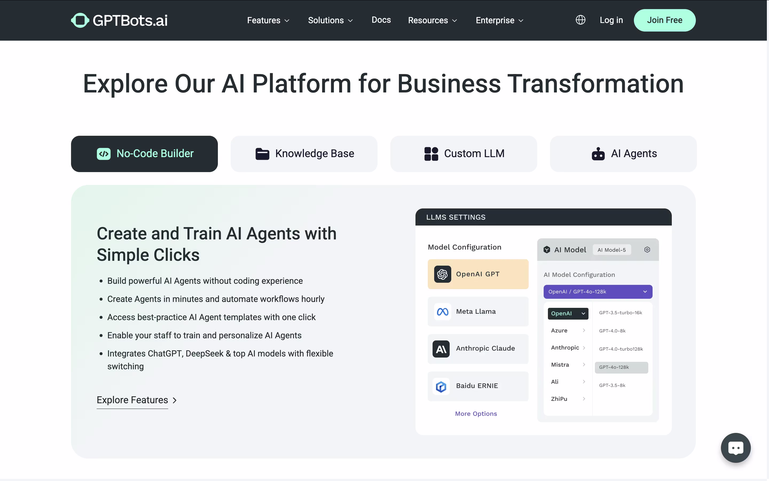The width and height of the screenshot is (769, 481).
Task: Open the OpenAI / GPT-4o-128k dropdown
Action: 598,292
